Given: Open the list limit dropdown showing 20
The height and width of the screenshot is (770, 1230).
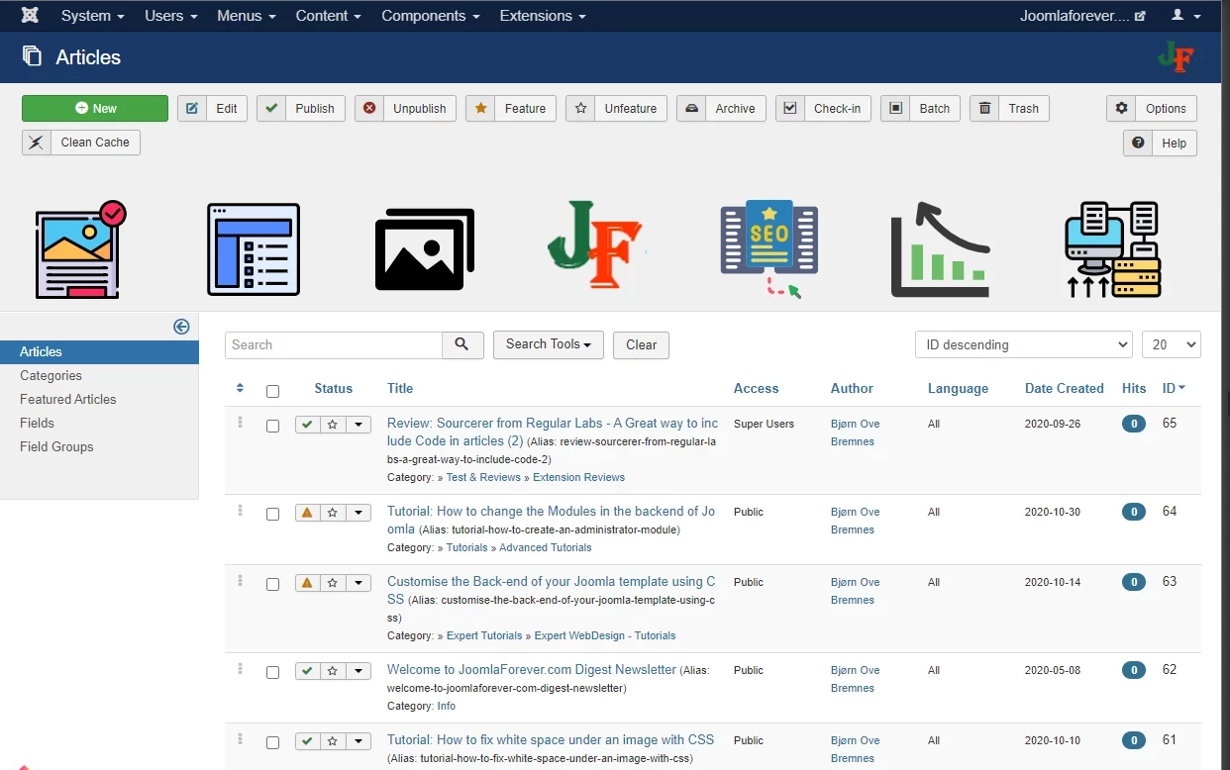Looking at the screenshot, I should 1171,344.
